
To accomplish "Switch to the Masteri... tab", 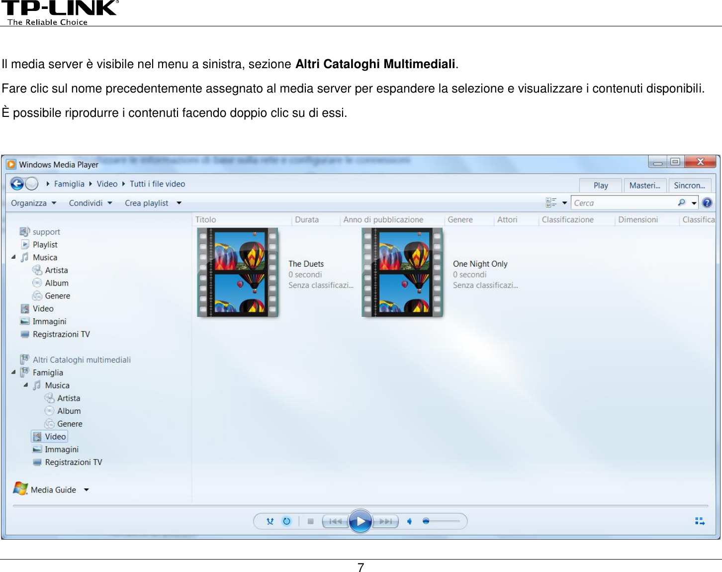I will pyautogui.click(x=645, y=186).
